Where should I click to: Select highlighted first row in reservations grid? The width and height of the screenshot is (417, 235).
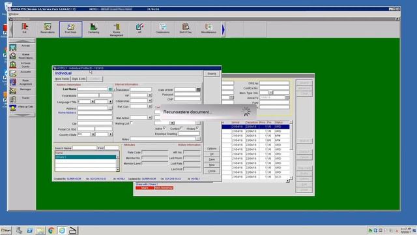tap(255, 127)
